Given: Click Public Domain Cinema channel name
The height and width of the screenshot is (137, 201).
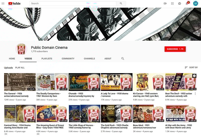Looking at the screenshot, I should [x=49, y=47].
